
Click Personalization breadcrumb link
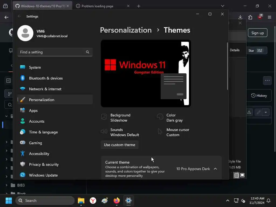pos(126,30)
